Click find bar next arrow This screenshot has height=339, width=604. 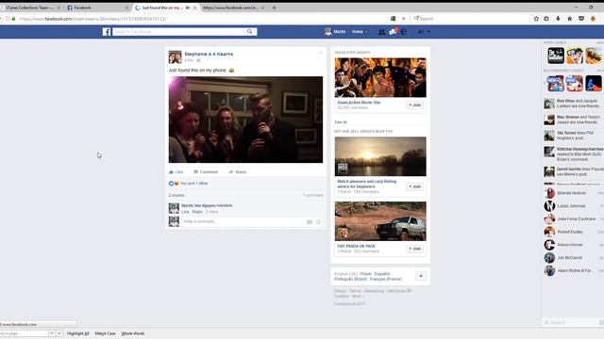click(59, 333)
